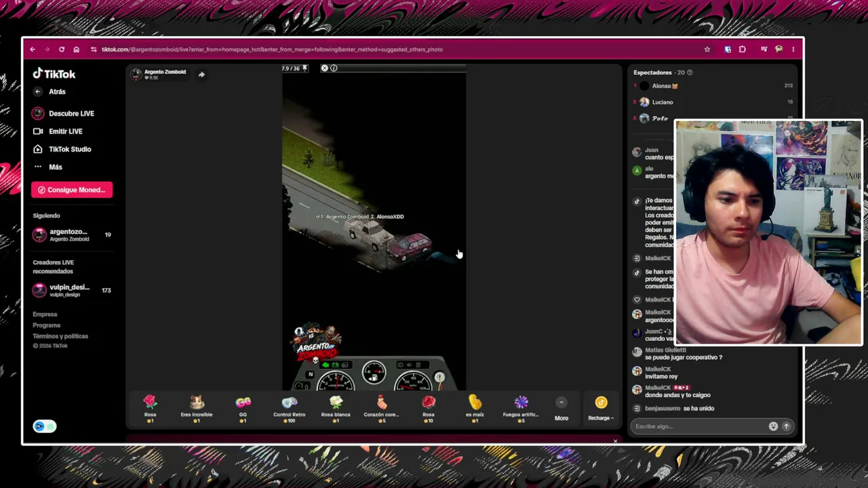The image size is (868, 488).
Task: Open Emitir LIVE in the sidebar
Action: pos(58,131)
